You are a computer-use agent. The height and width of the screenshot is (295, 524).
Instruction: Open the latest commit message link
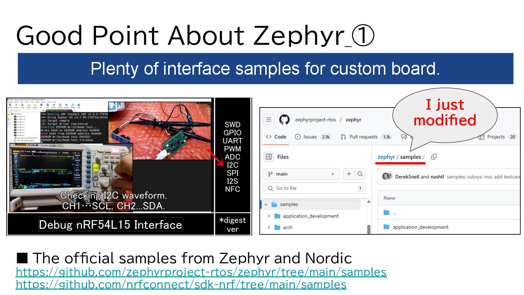point(483,177)
